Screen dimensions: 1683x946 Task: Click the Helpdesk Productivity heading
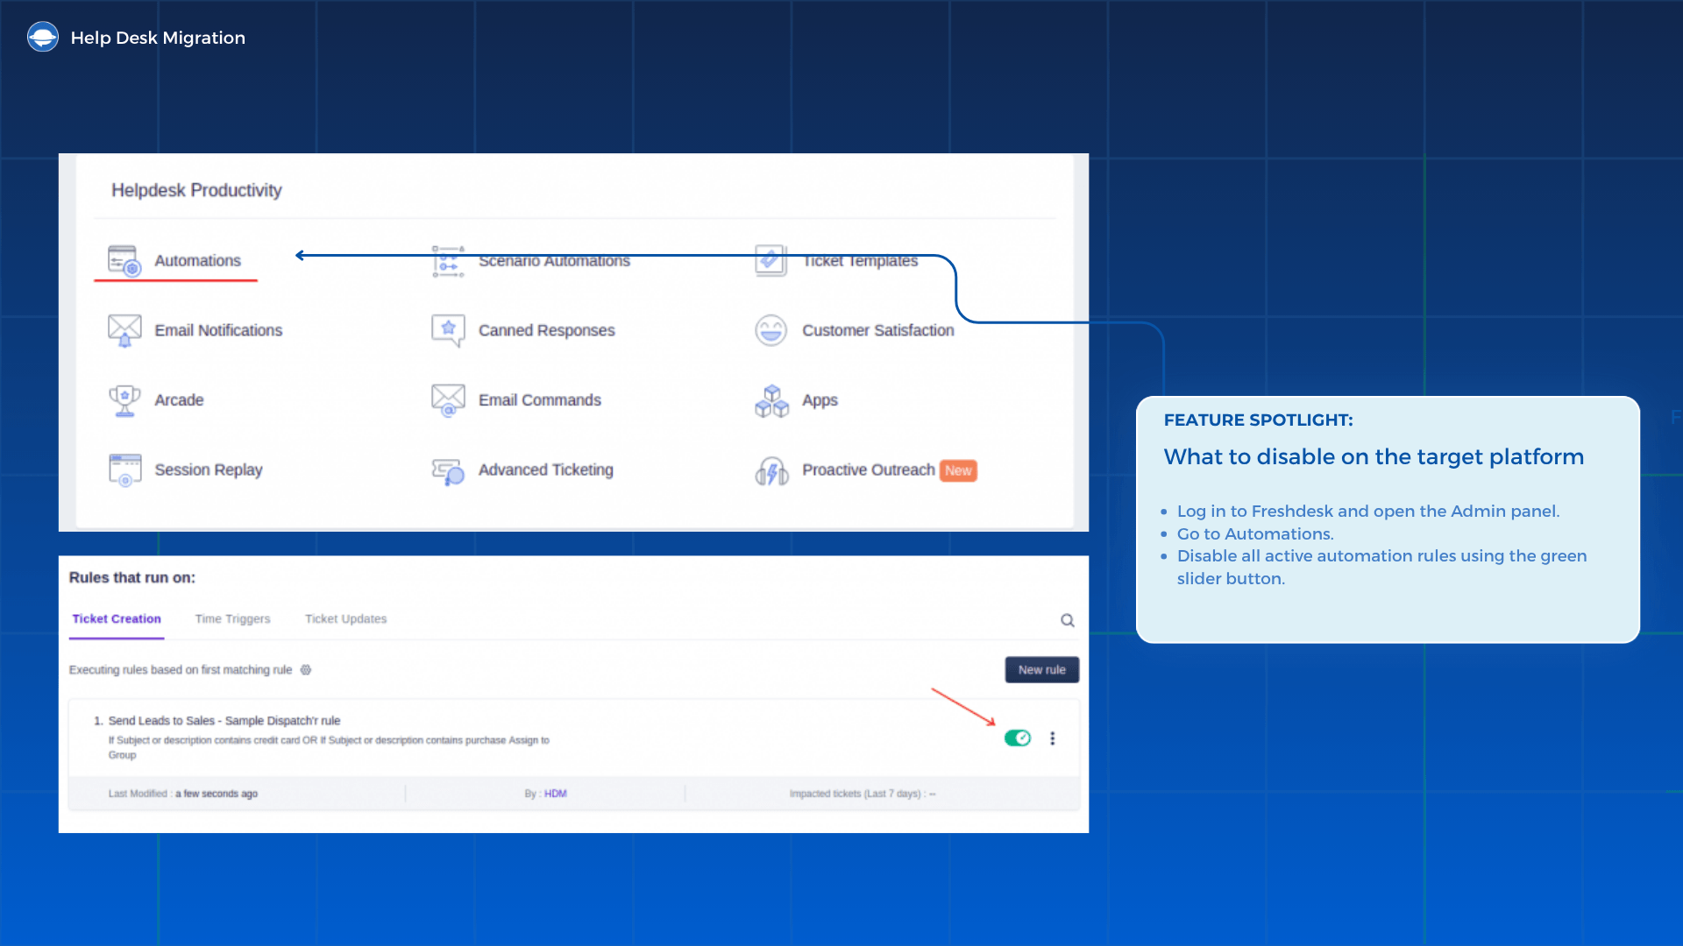[x=196, y=190]
